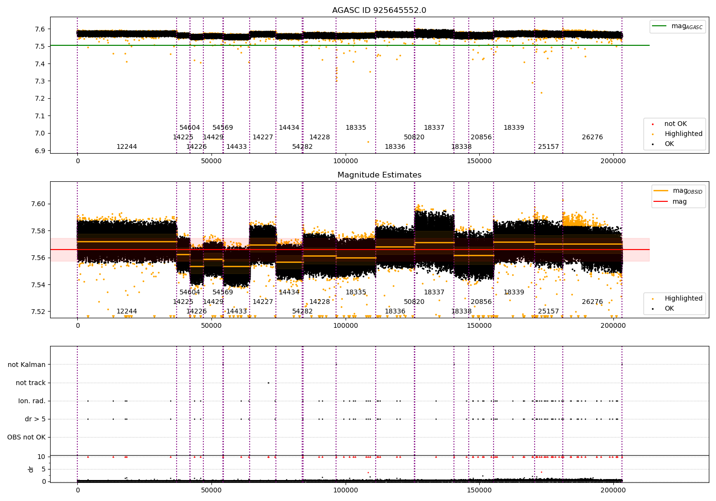The image size is (716, 501).
Task: Click obsid label 20856 in top plot
Action: pyautogui.click(x=481, y=137)
